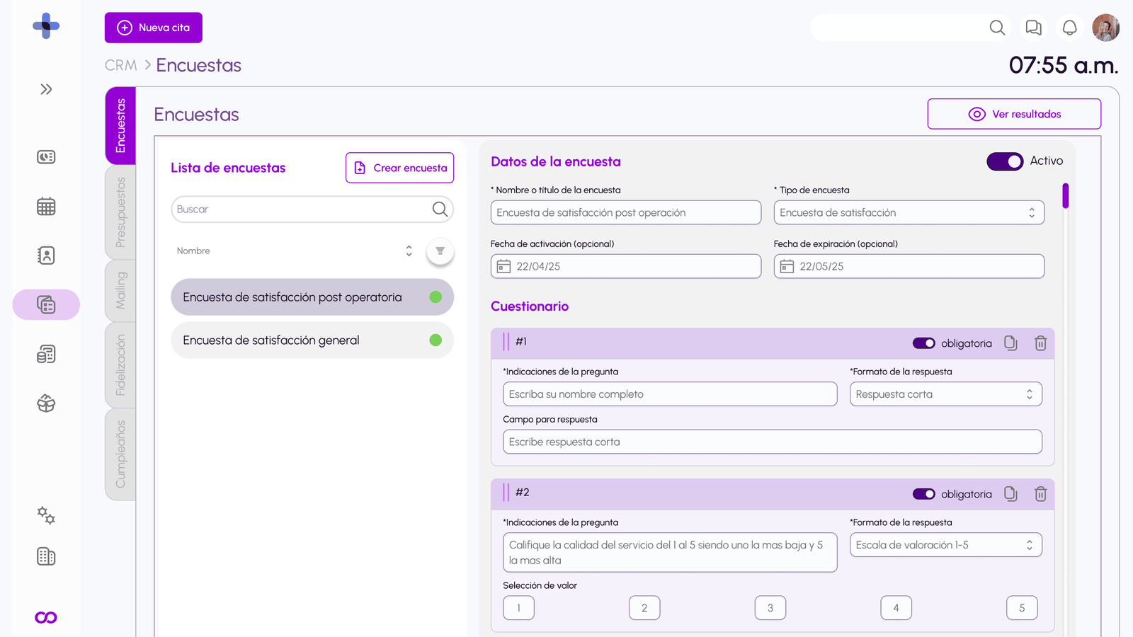
Task: Open the chat messages icon
Action: coord(1033,28)
